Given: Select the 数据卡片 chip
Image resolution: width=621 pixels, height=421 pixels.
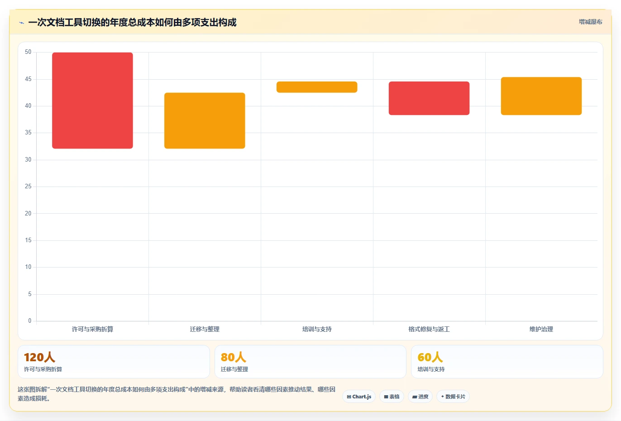Looking at the screenshot, I should 453,397.
